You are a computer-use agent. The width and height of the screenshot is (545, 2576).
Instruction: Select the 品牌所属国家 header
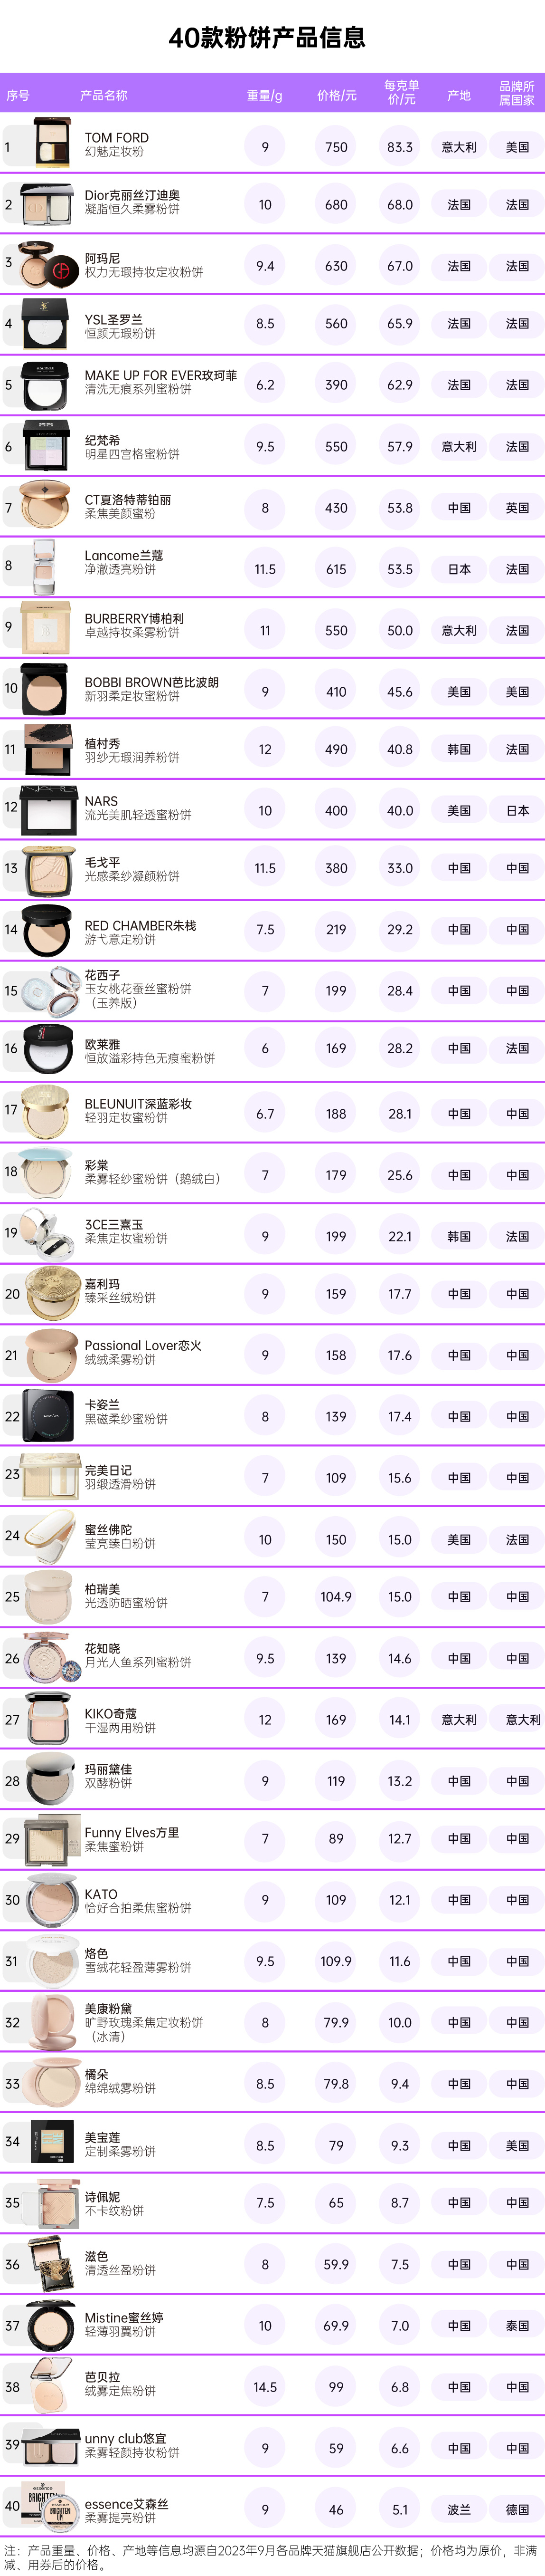pos(517,93)
